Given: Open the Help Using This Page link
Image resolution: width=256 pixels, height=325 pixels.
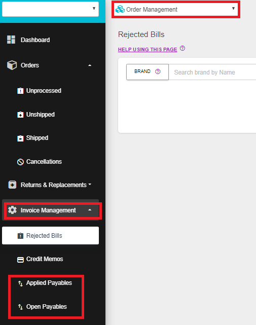Looking at the screenshot, I should (x=148, y=49).
